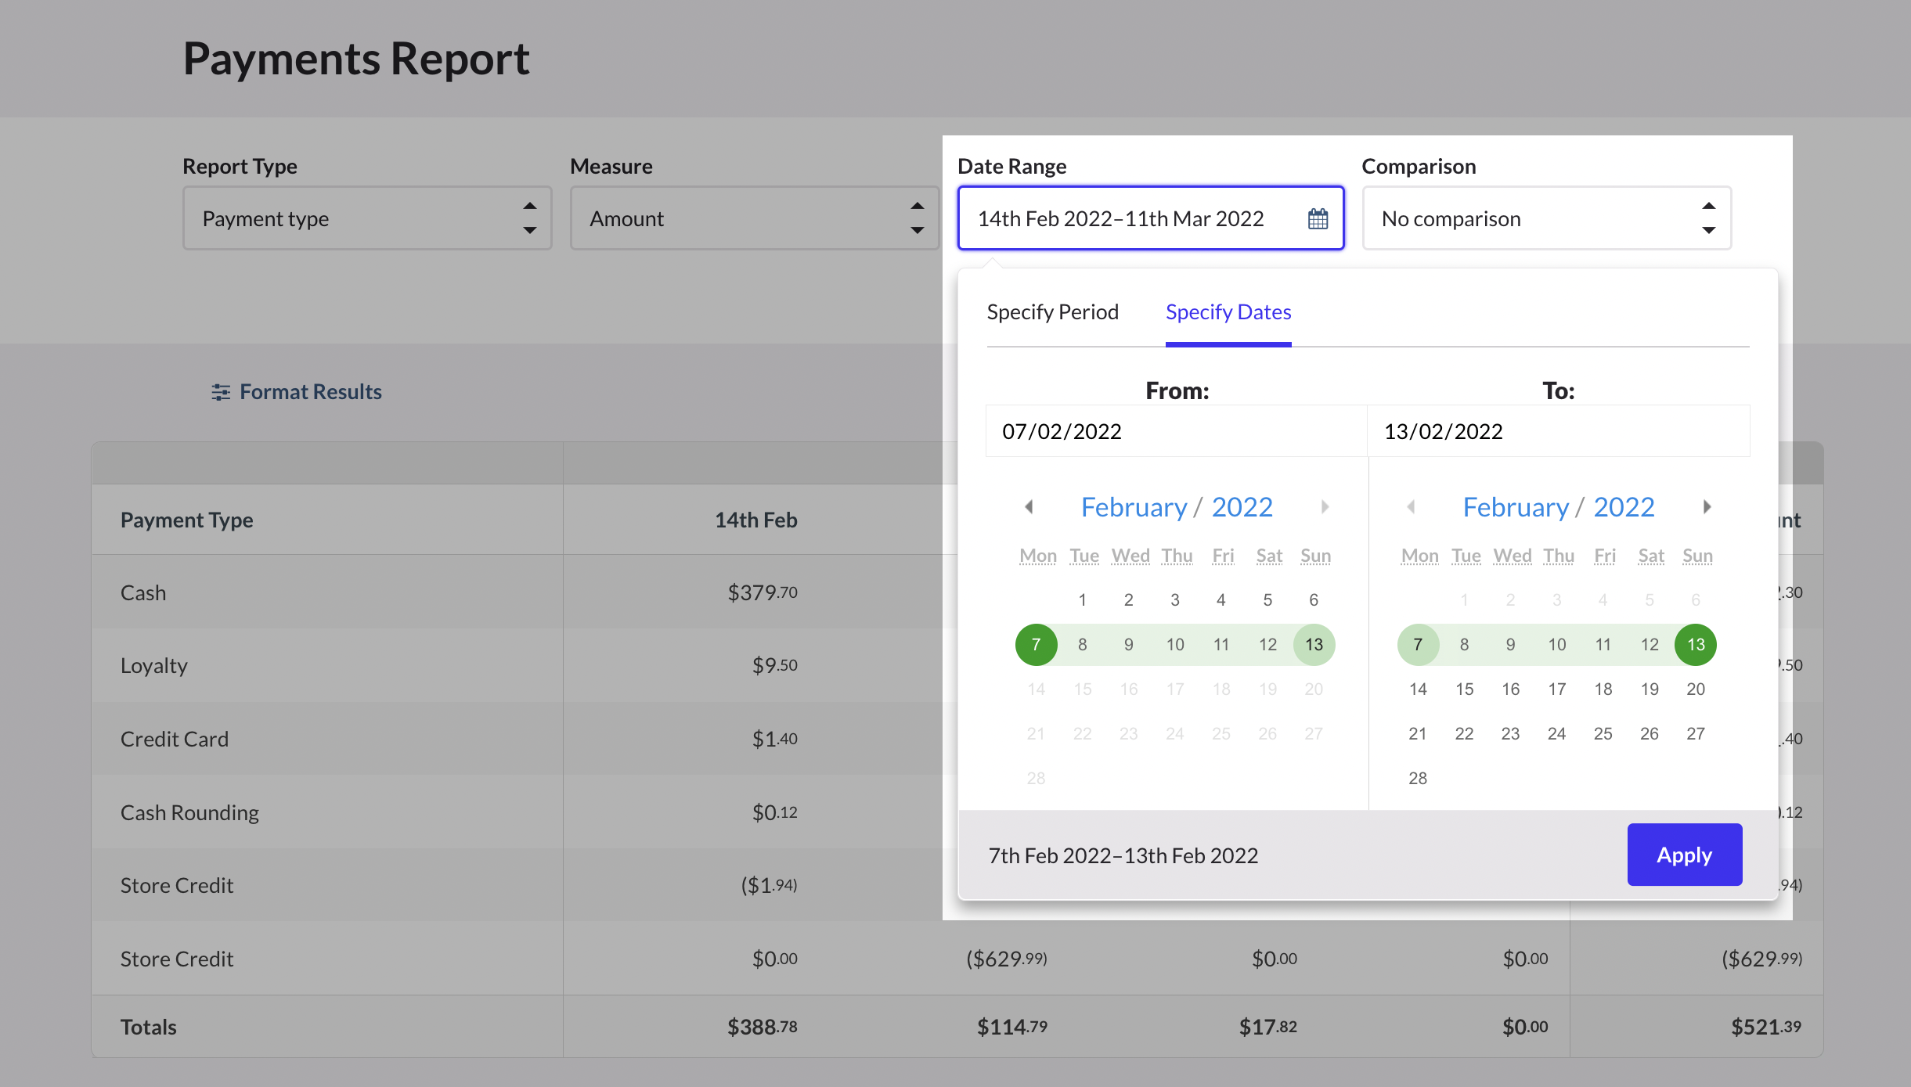Viewport: 1911px width, 1087px height.
Task: Go to previous month in From calendar
Action: click(1029, 507)
